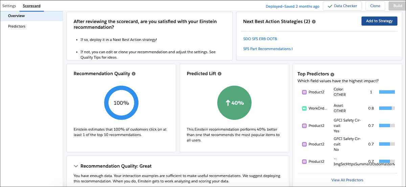Click Product2 icon for ImgSrcHttpsSummer20 row
This screenshot has height=187, width=406.
(x=304, y=162)
